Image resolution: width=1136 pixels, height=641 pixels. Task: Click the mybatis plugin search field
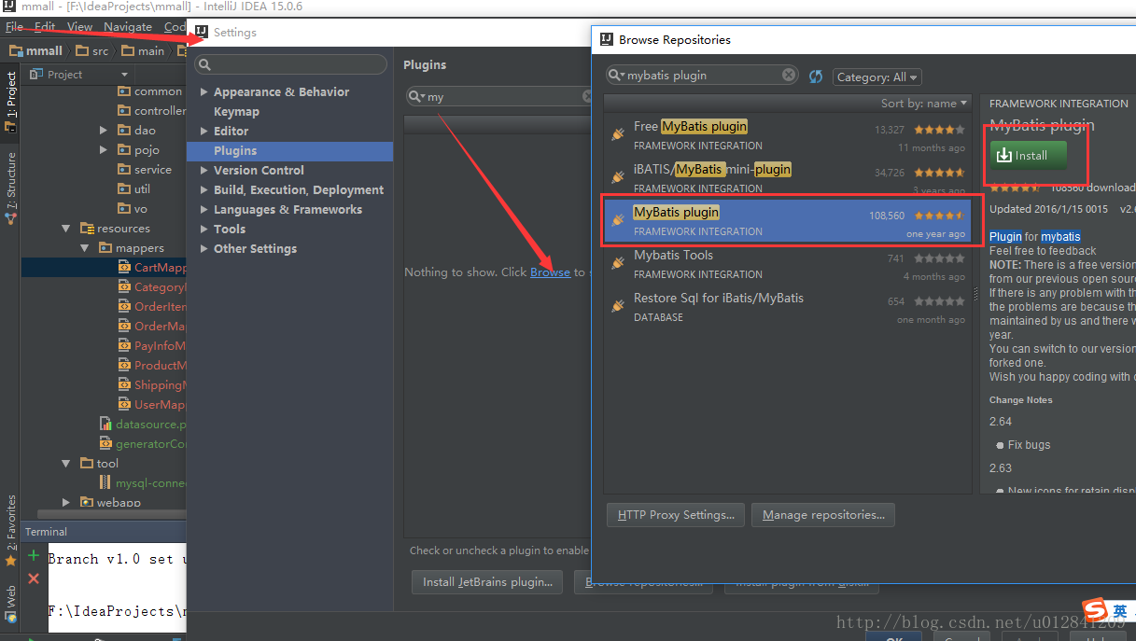click(x=703, y=76)
